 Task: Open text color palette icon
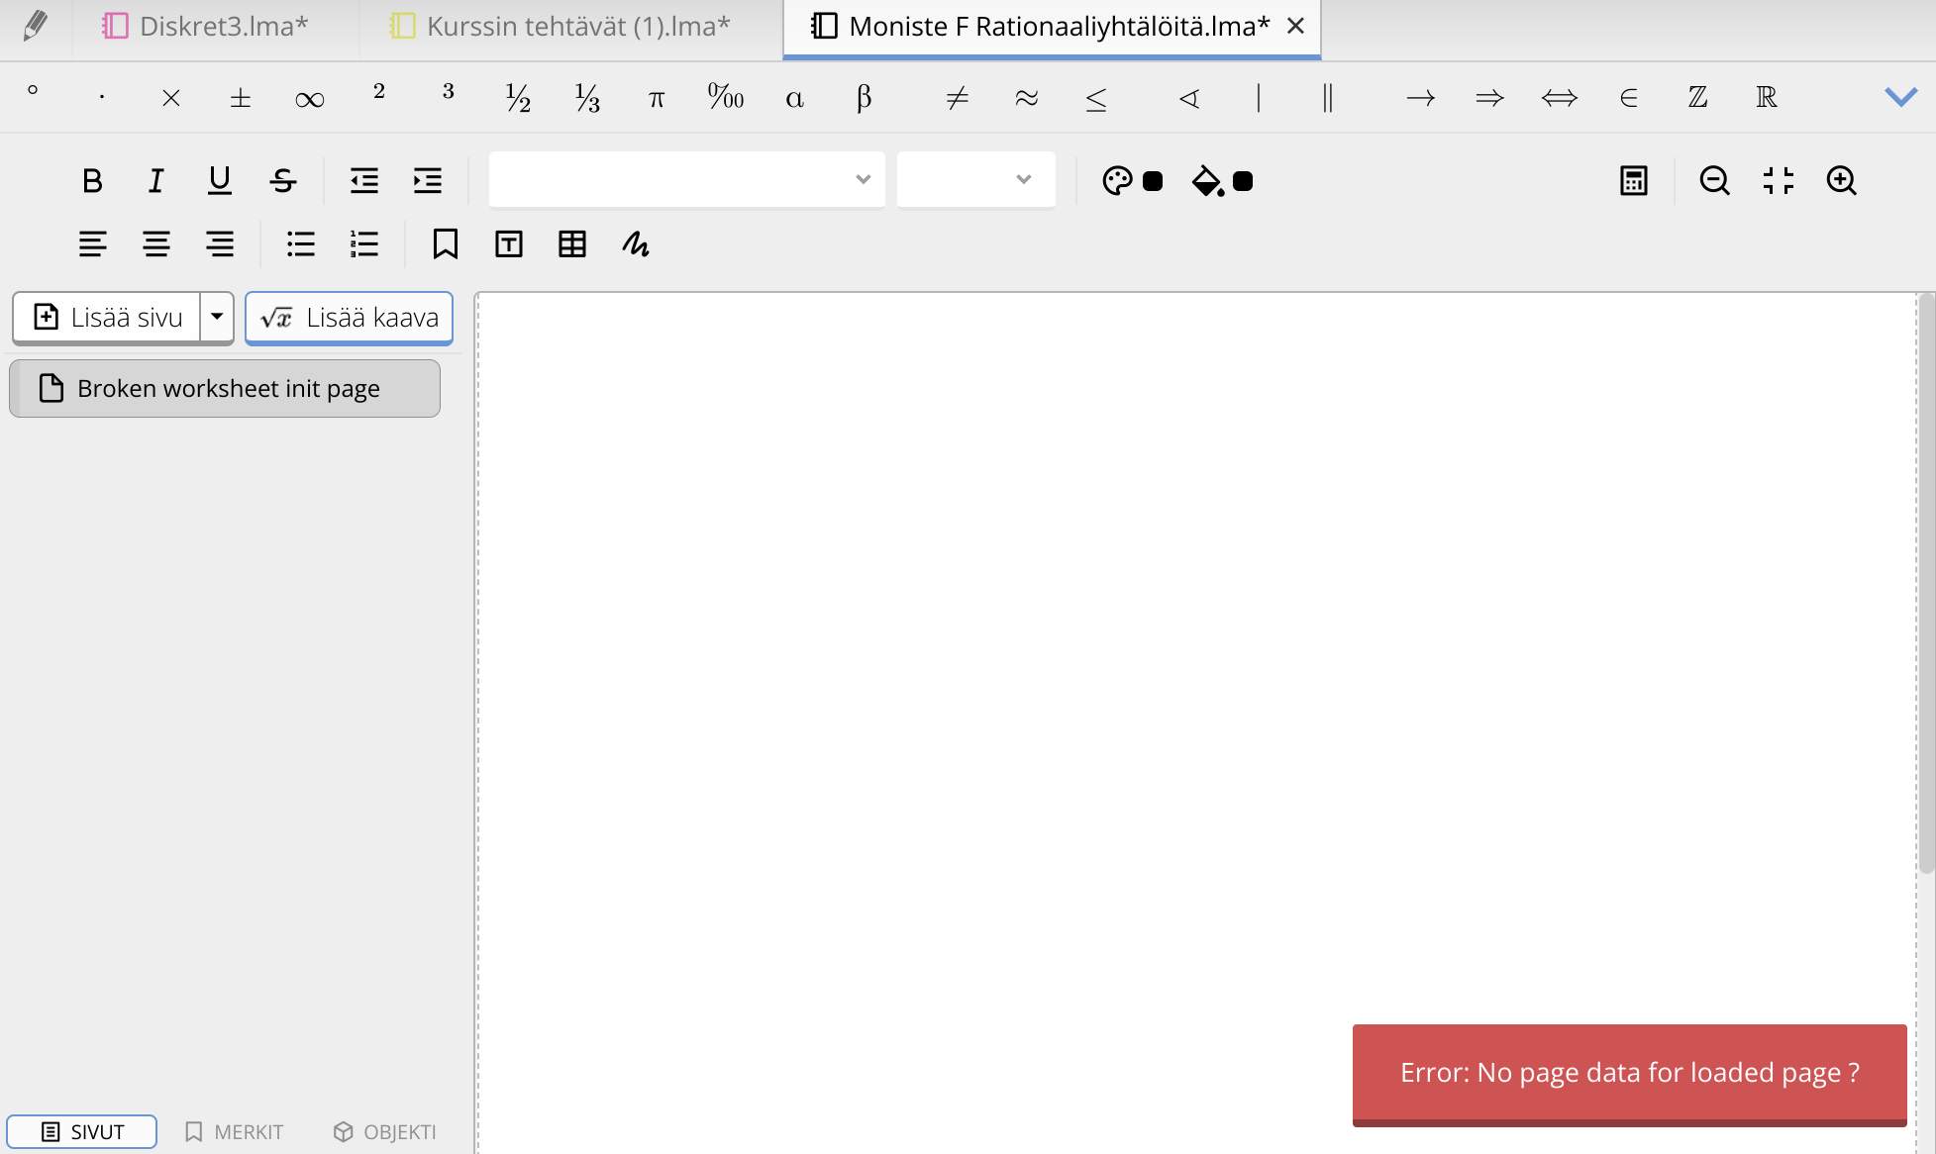click(1117, 181)
